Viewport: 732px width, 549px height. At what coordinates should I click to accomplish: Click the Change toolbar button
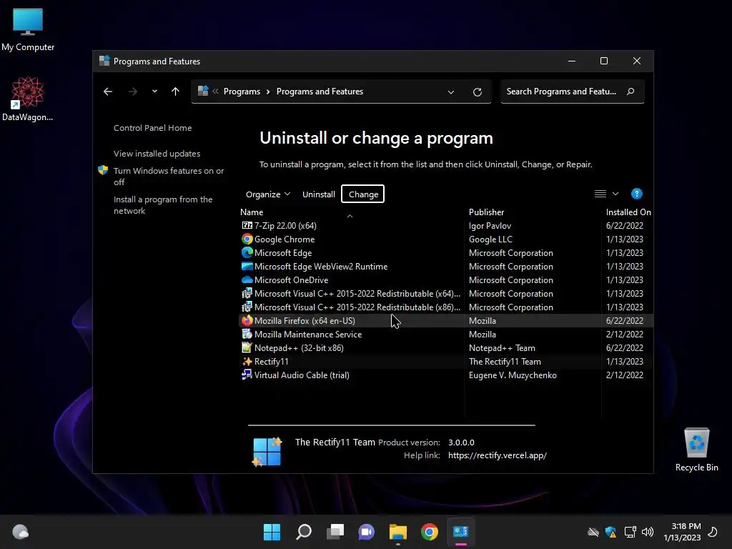click(x=362, y=194)
